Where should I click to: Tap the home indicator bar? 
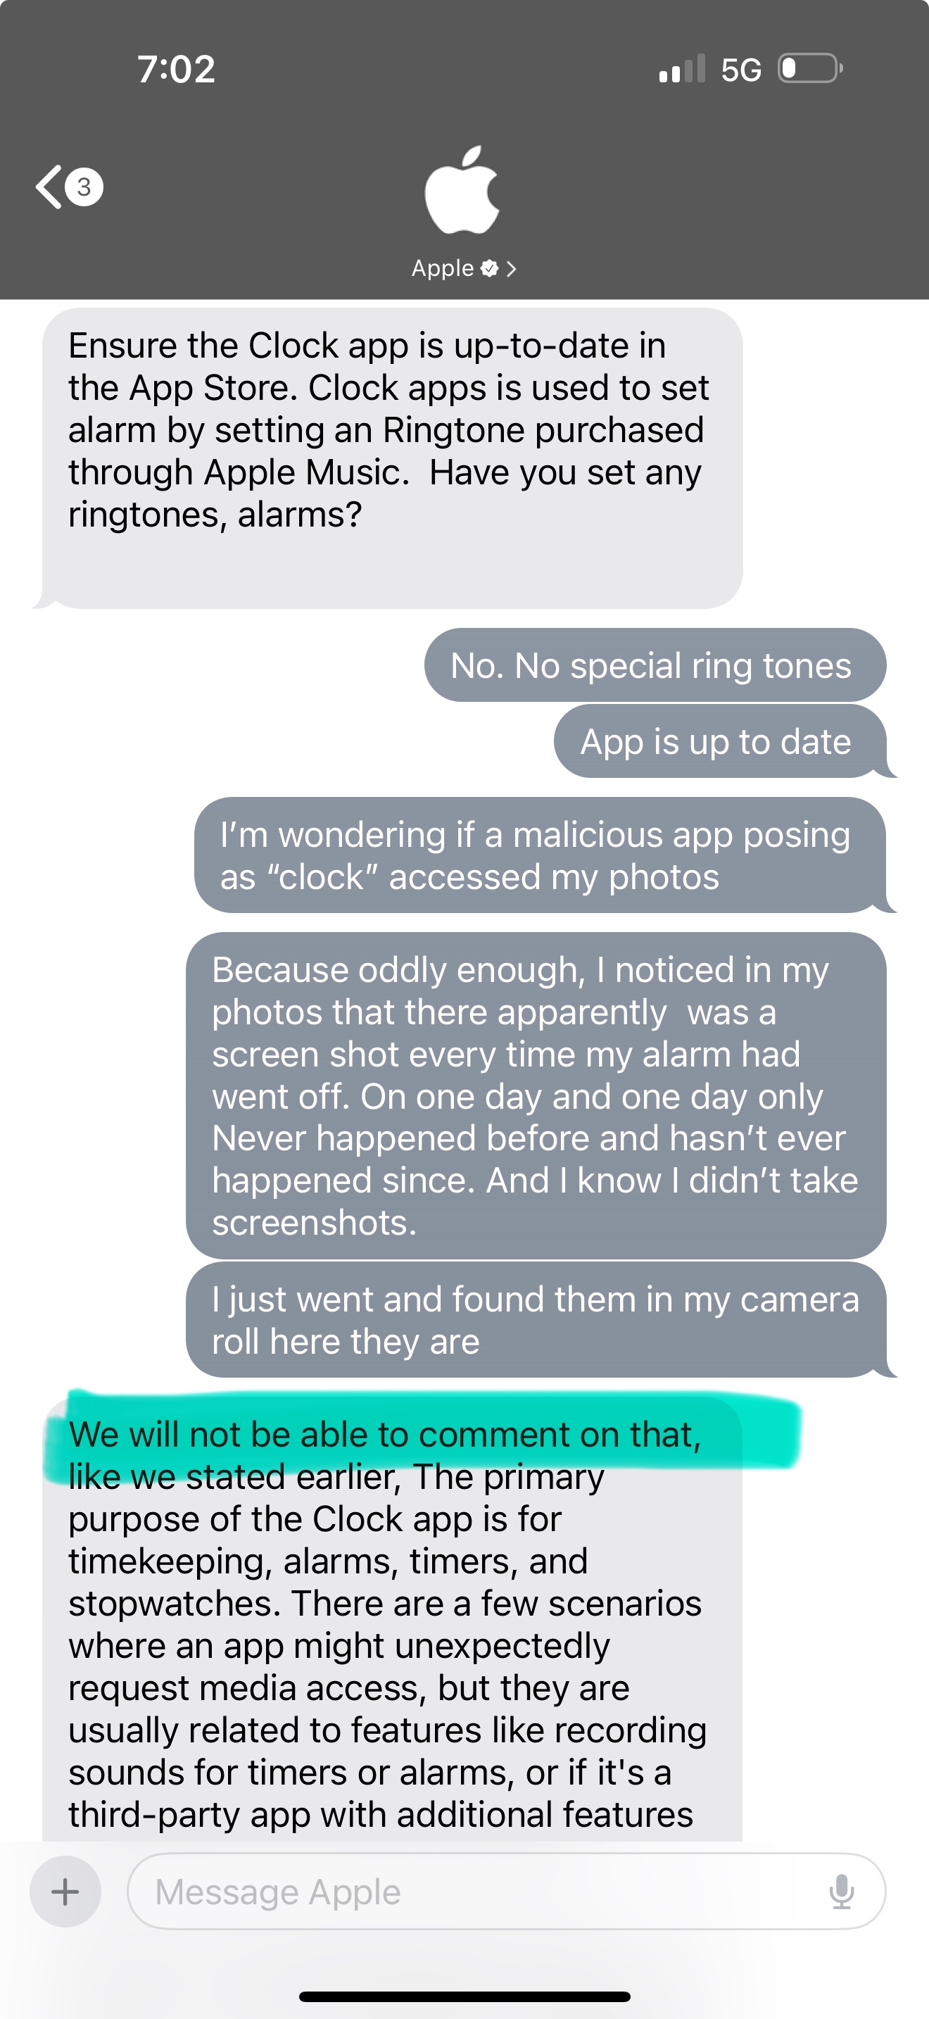tap(464, 1996)
